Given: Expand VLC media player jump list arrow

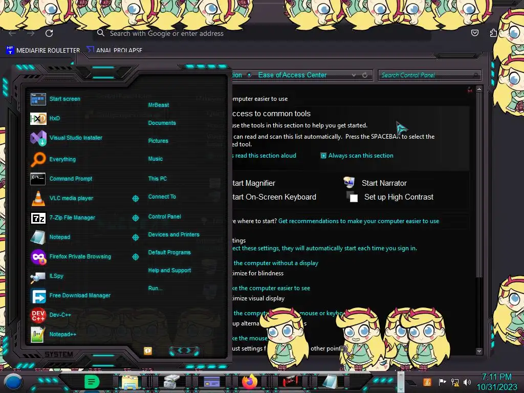Looking at the screenshot, I should point(136,199).
